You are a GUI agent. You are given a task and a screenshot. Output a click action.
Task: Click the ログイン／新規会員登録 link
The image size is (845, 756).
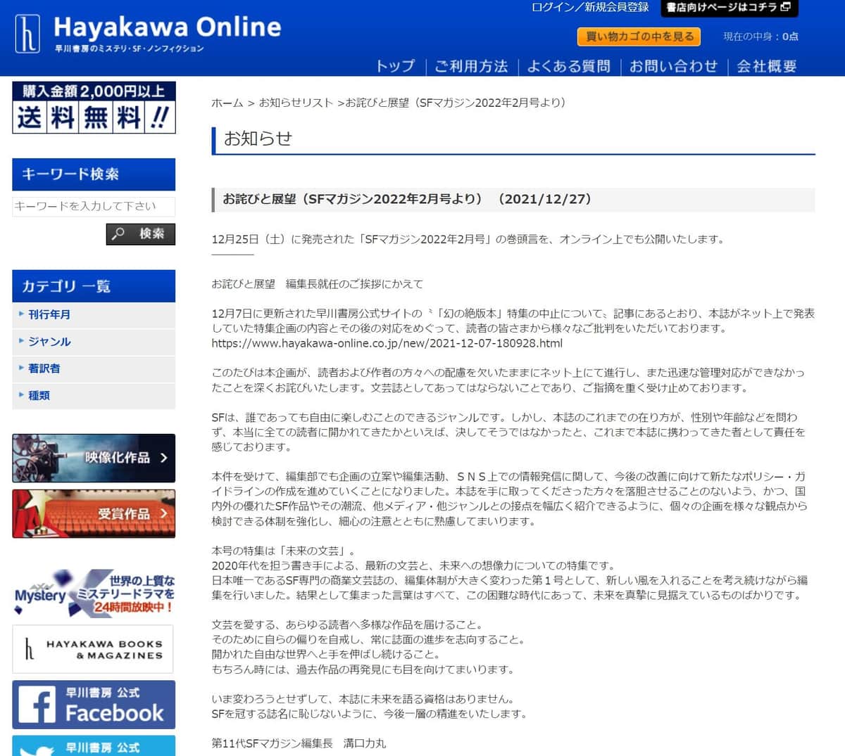[x=590, y=8]
